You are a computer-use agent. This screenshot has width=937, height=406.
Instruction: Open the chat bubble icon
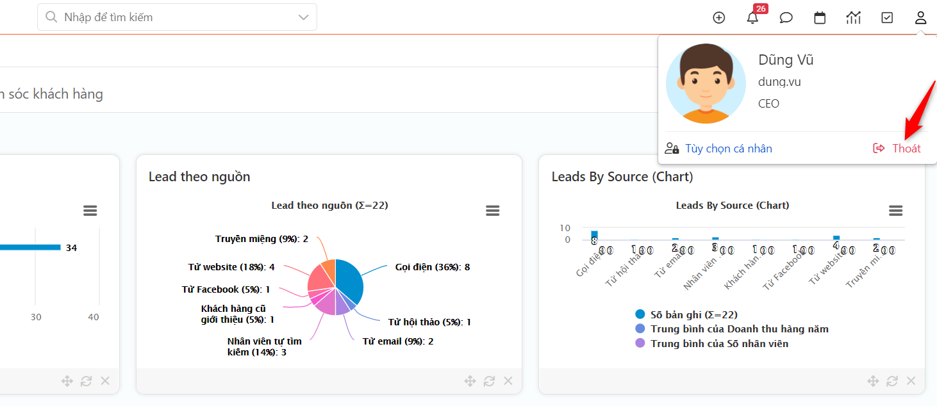tap(786, 18)
